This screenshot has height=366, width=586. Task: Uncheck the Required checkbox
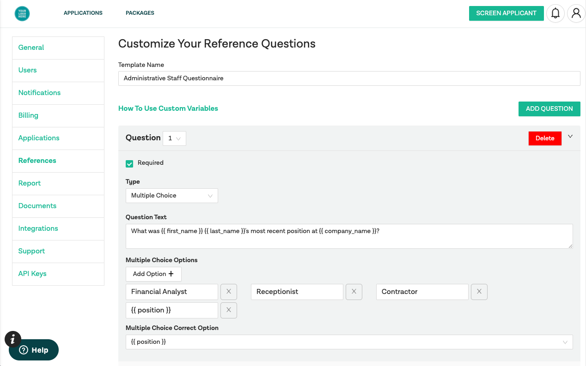click(130, 163)
